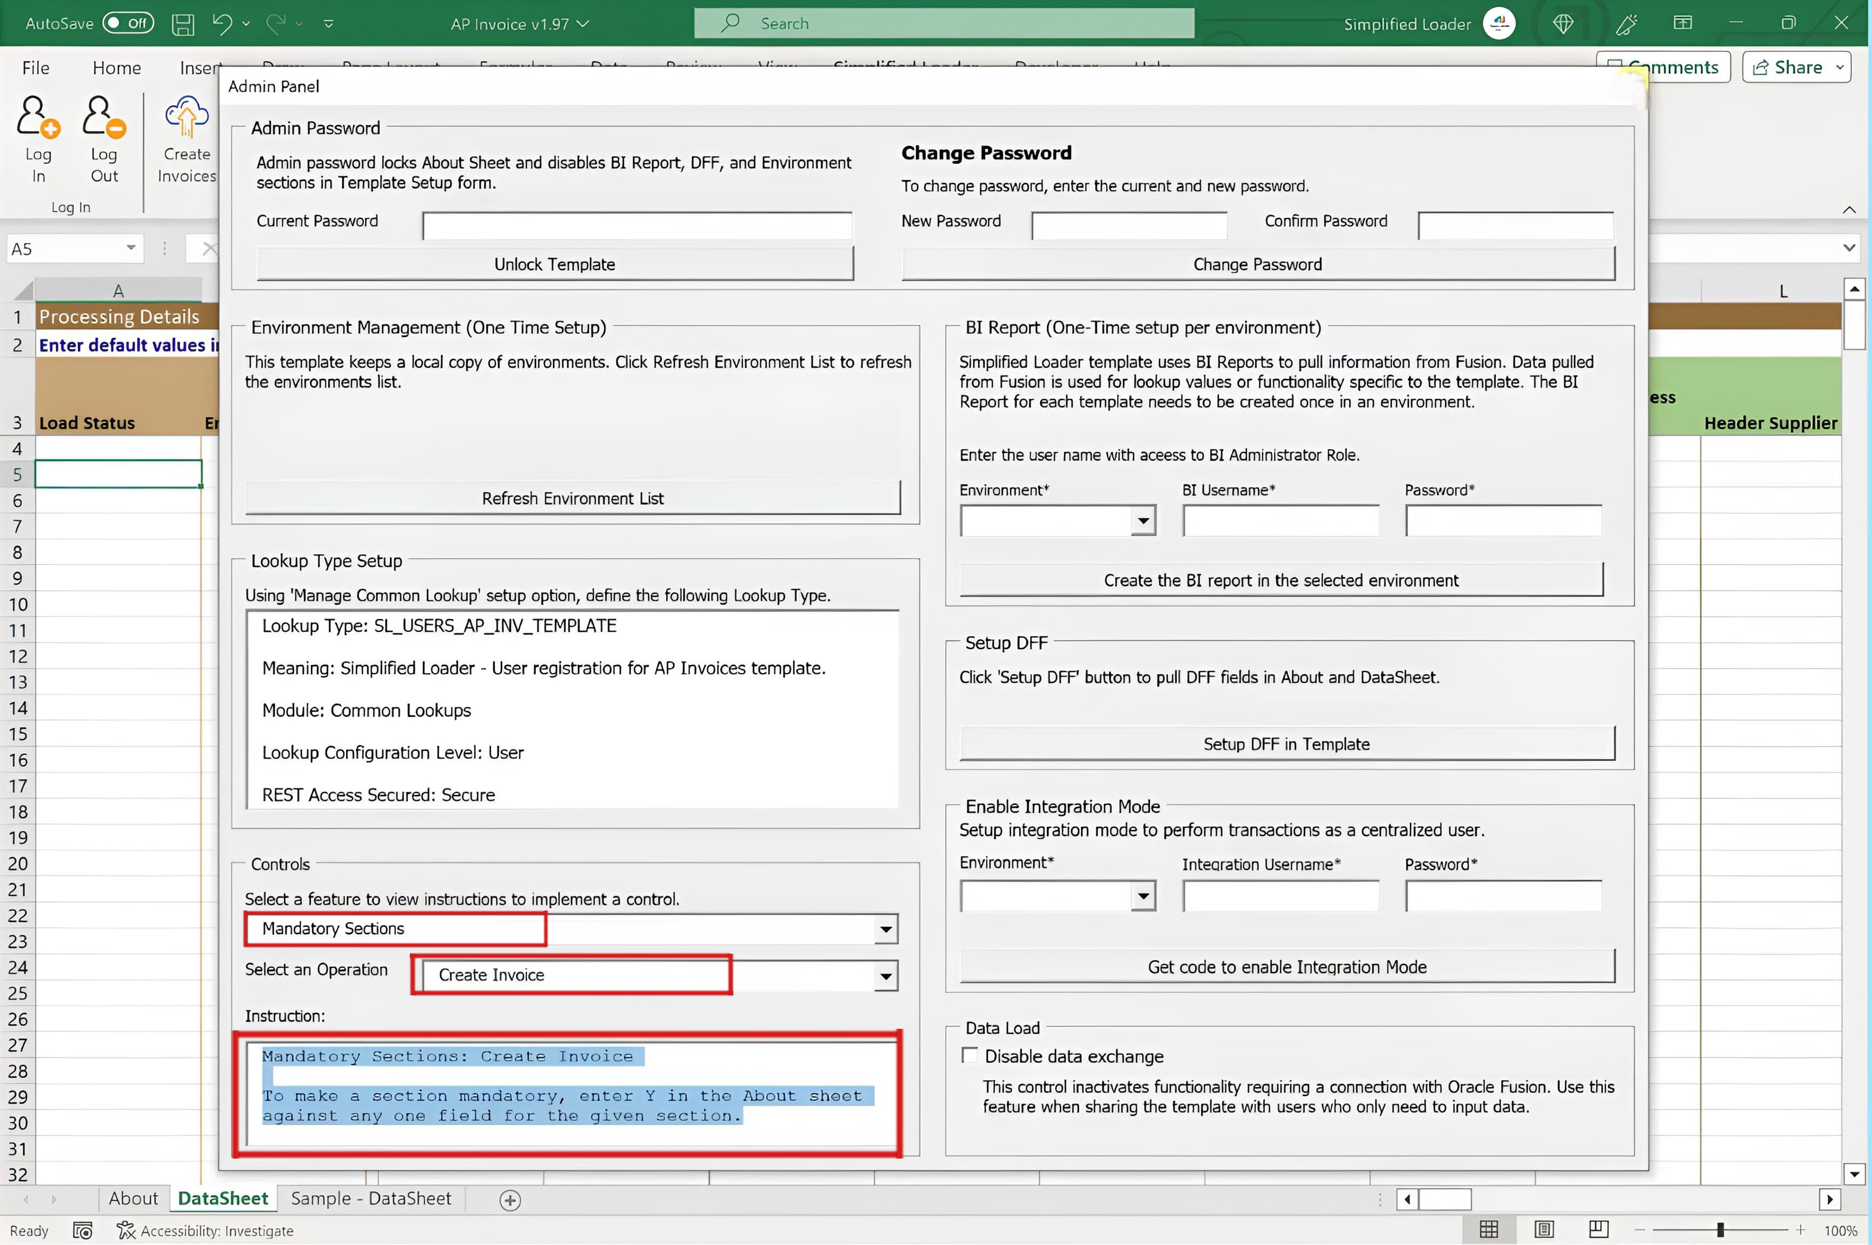Open the File menu
The image size is (1872, 1245).
click(x=35, y=68)
